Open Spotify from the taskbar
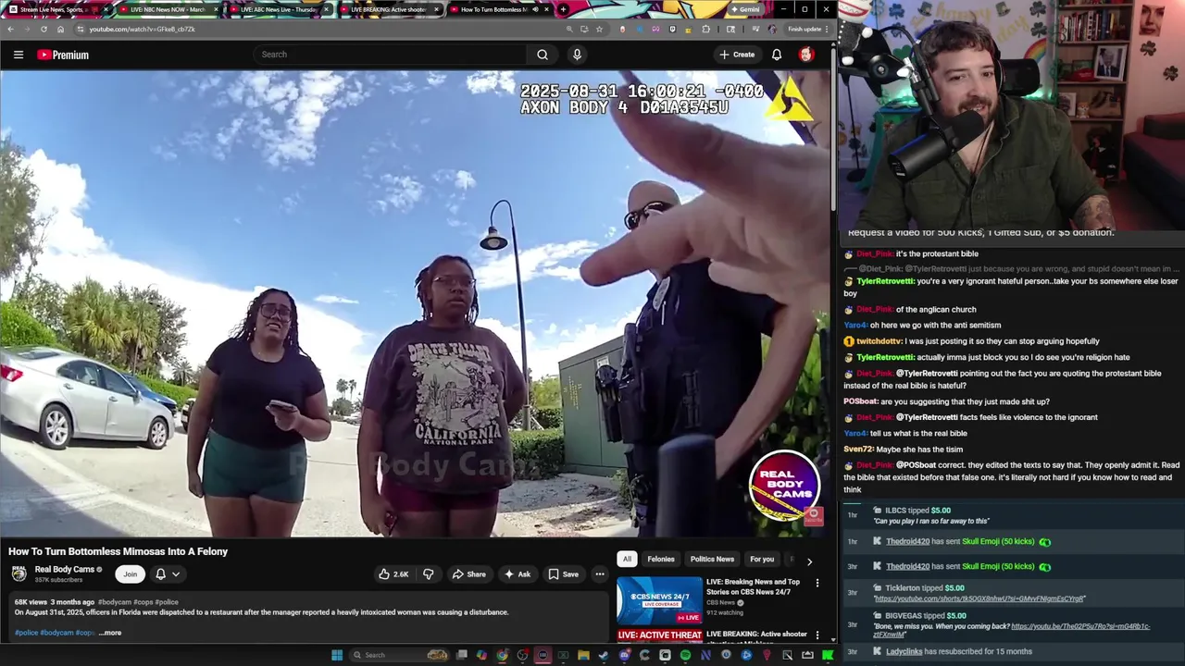1185x666 pixels. tap(685, 655)
